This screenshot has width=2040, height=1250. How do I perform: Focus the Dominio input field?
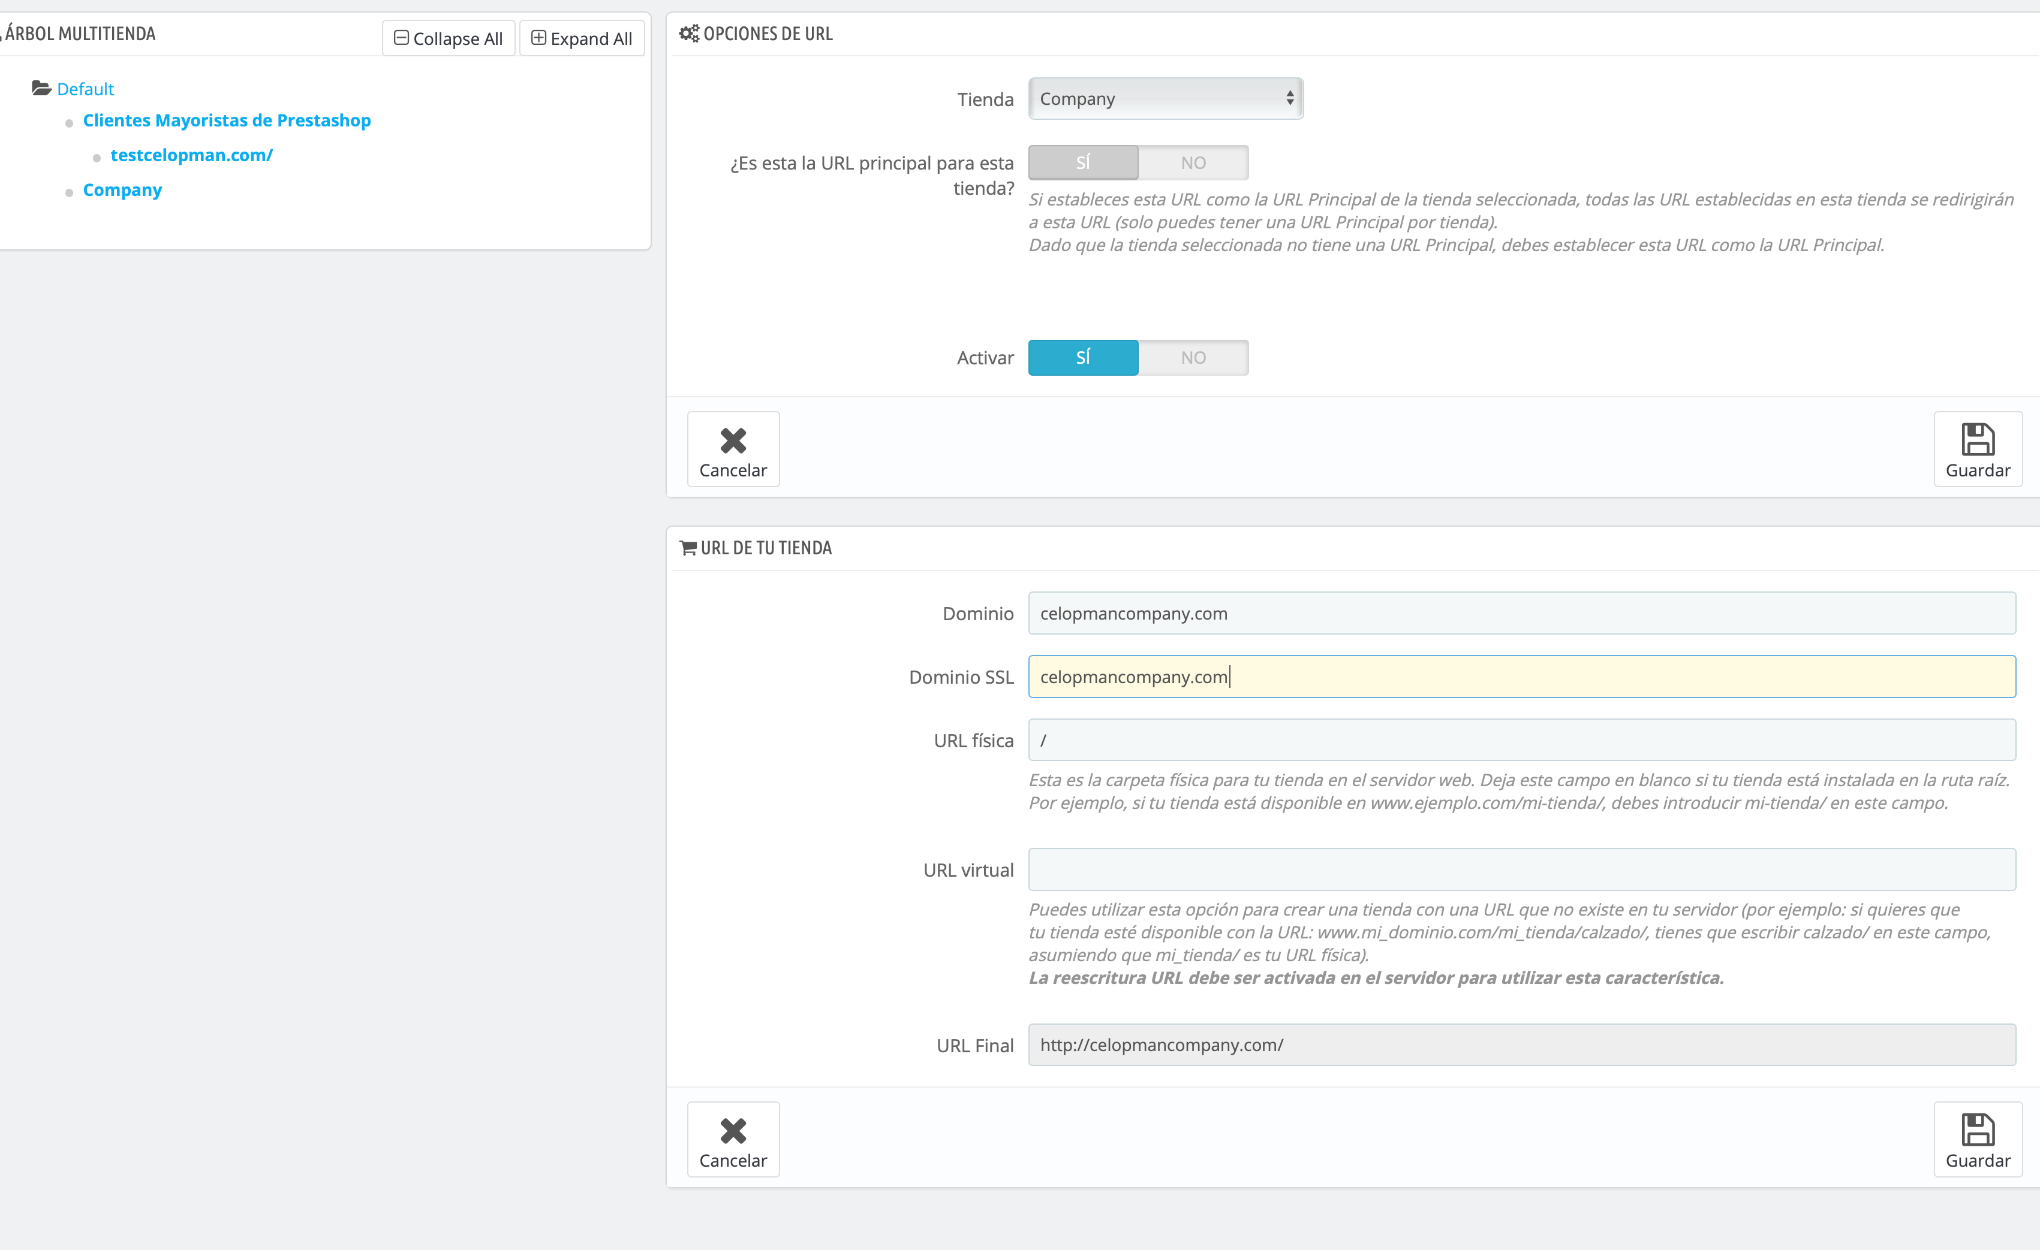1522,613
